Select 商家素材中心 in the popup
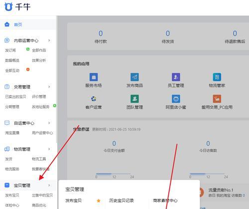The height and width of the screenshot is (209, 249). [x=165, y=201]
